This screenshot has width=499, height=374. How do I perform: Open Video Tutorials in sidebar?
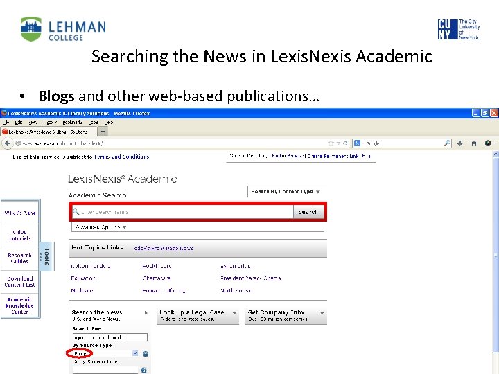pyautogui.click(x=19, y=235)
